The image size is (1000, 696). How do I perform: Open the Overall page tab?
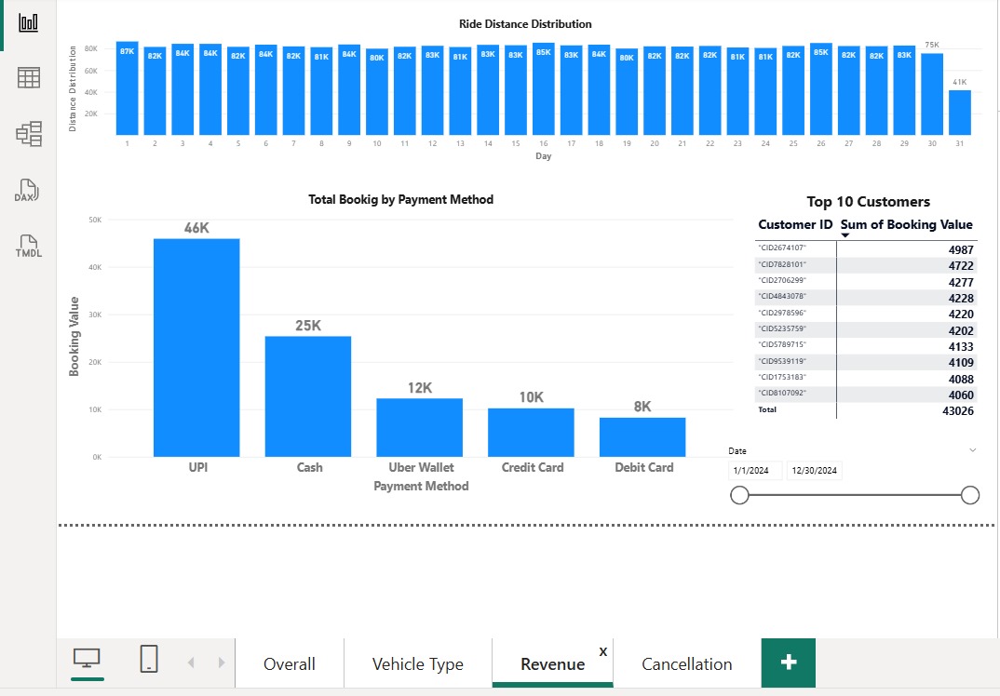point(290,663)
